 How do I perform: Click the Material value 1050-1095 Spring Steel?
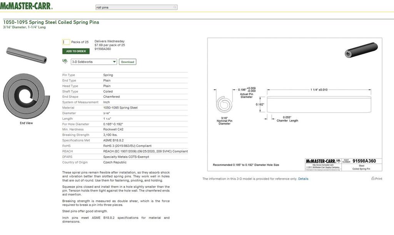point(120,108)
